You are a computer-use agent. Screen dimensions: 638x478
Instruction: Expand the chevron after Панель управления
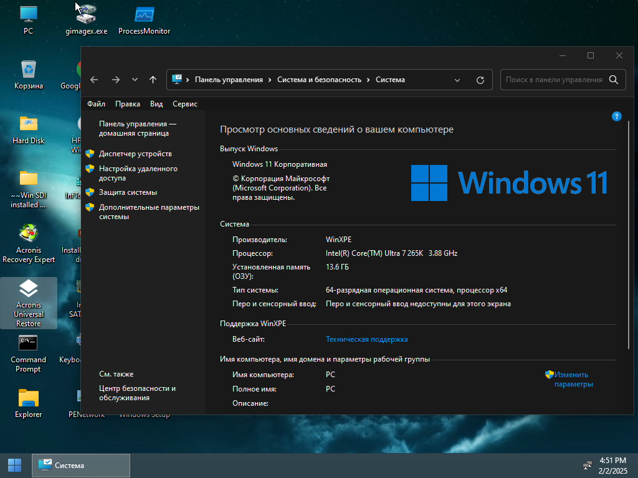tap(270, 80)
